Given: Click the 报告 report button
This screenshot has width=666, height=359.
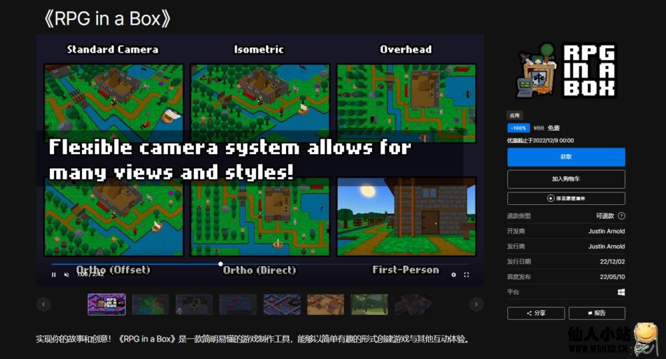Looking at the screenshot, I should pos(597,313).
